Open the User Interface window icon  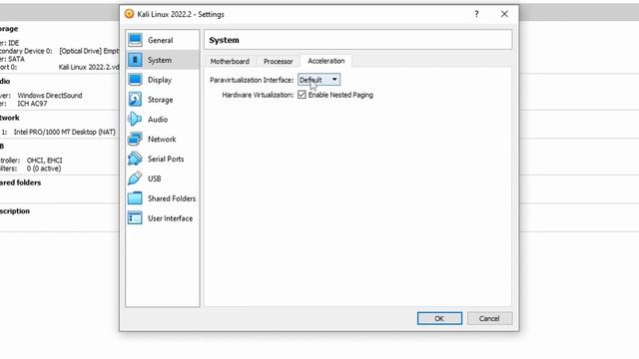(135, 218)
